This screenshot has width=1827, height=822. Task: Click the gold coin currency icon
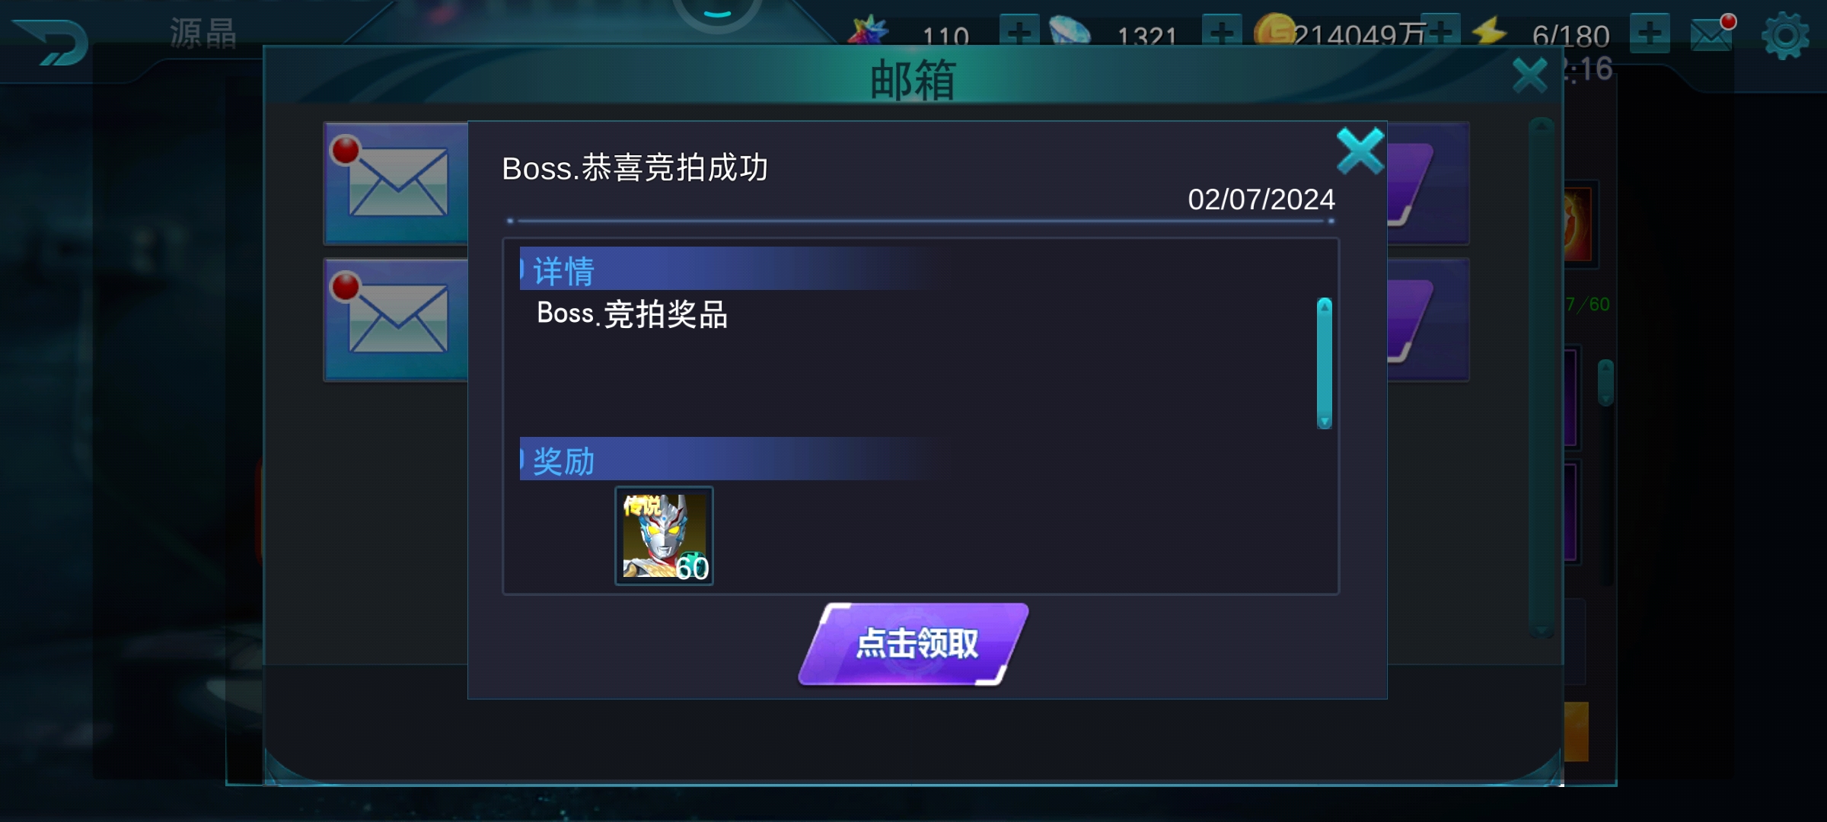click(1274, 32)
